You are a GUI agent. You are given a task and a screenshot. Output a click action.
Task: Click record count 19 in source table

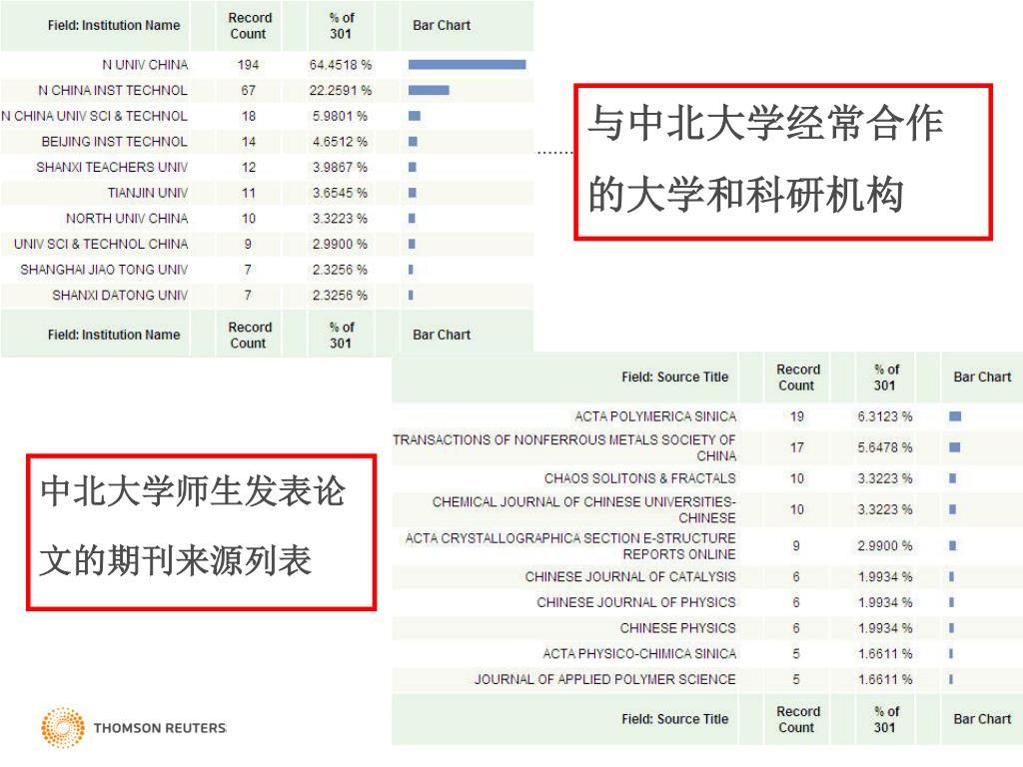(797, 416)
